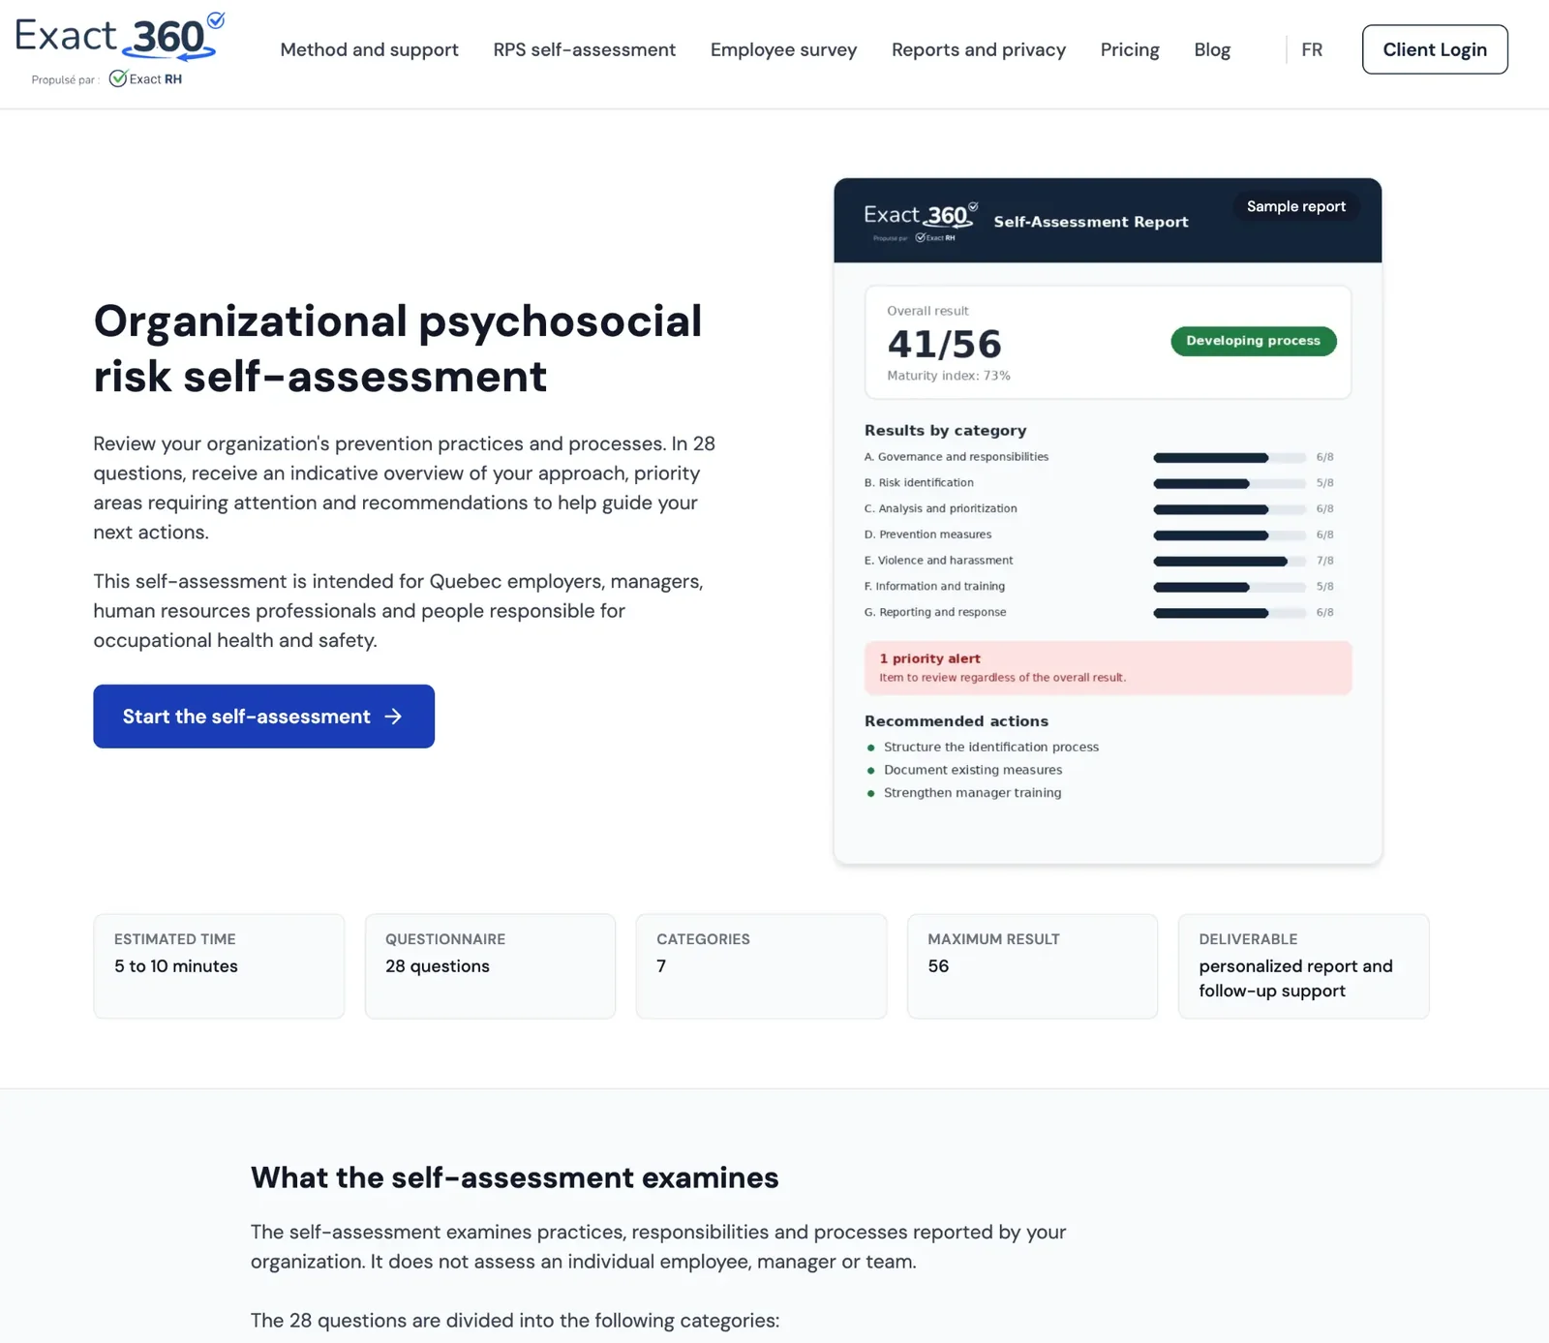The height and width of the screenshot is (1343, 1549).
Task: Click B. Risk identification label
Action: tap(919, 482)
